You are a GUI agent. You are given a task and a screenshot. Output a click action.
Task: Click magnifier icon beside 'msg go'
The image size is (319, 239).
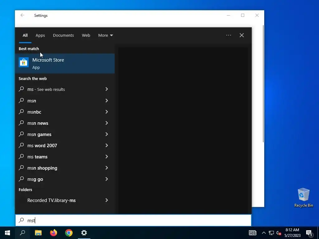[x=21, y=179]
